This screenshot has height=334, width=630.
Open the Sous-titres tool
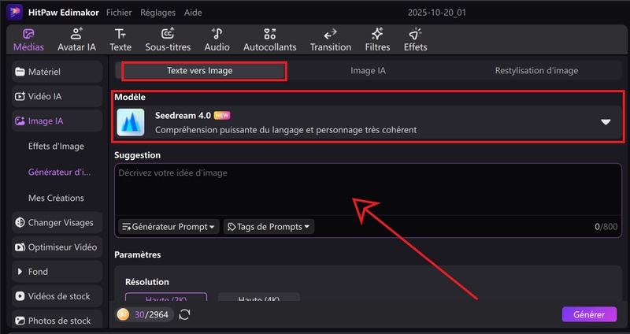click(x=168, y=40)
